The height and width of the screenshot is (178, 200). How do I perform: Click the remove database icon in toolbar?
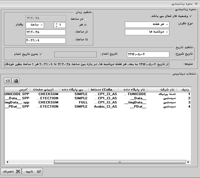8,81
